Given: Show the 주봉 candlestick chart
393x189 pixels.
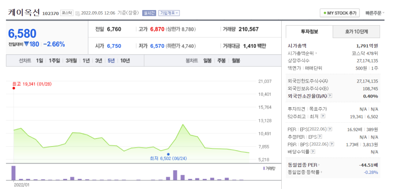Looking at the screenshot, I should coord(222,60).
